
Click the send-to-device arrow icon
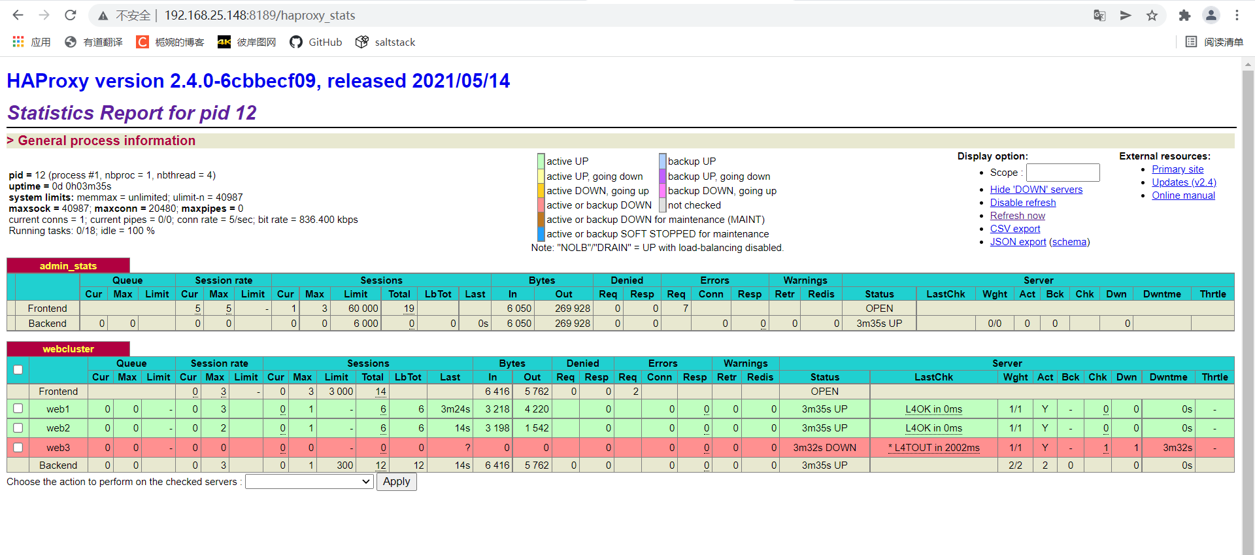[x=1126, y=16]
